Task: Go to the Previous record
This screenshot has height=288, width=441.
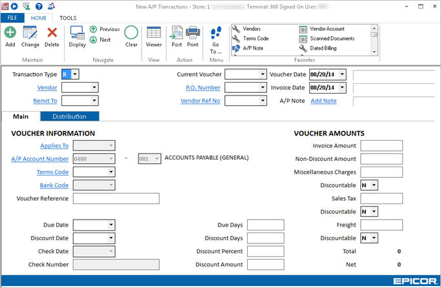Action: click(x=105, y=29)
